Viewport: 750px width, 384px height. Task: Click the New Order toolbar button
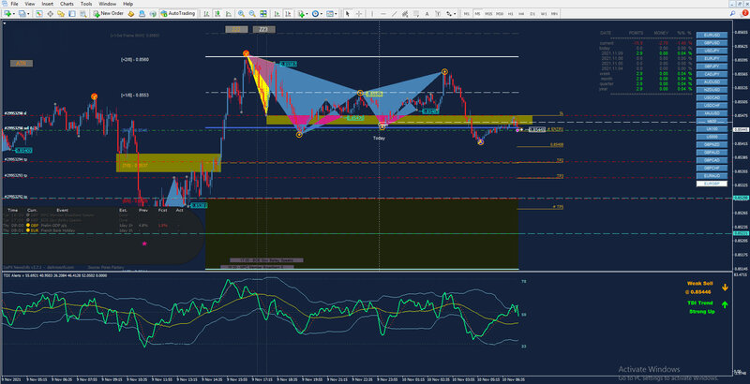pyautogui.click(x=108, y=13)
